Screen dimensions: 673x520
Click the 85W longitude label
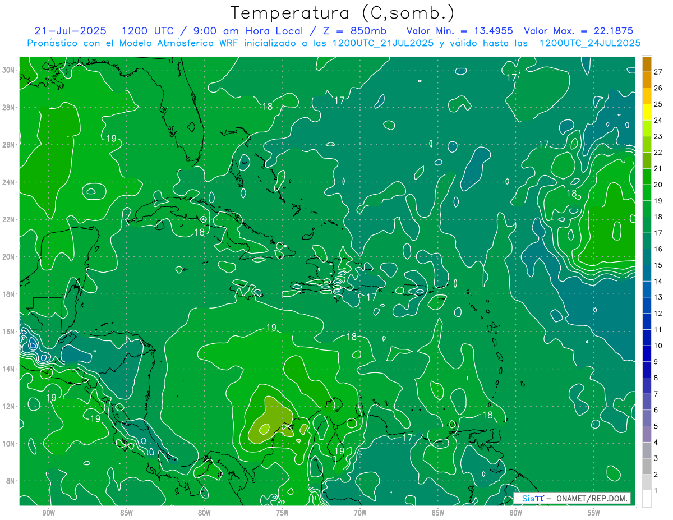126,513
